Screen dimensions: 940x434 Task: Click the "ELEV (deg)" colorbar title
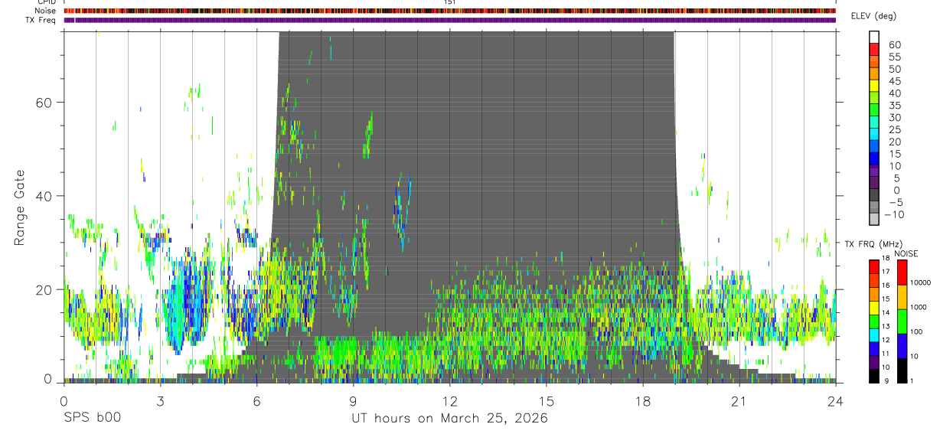click(x=873, y=16)
